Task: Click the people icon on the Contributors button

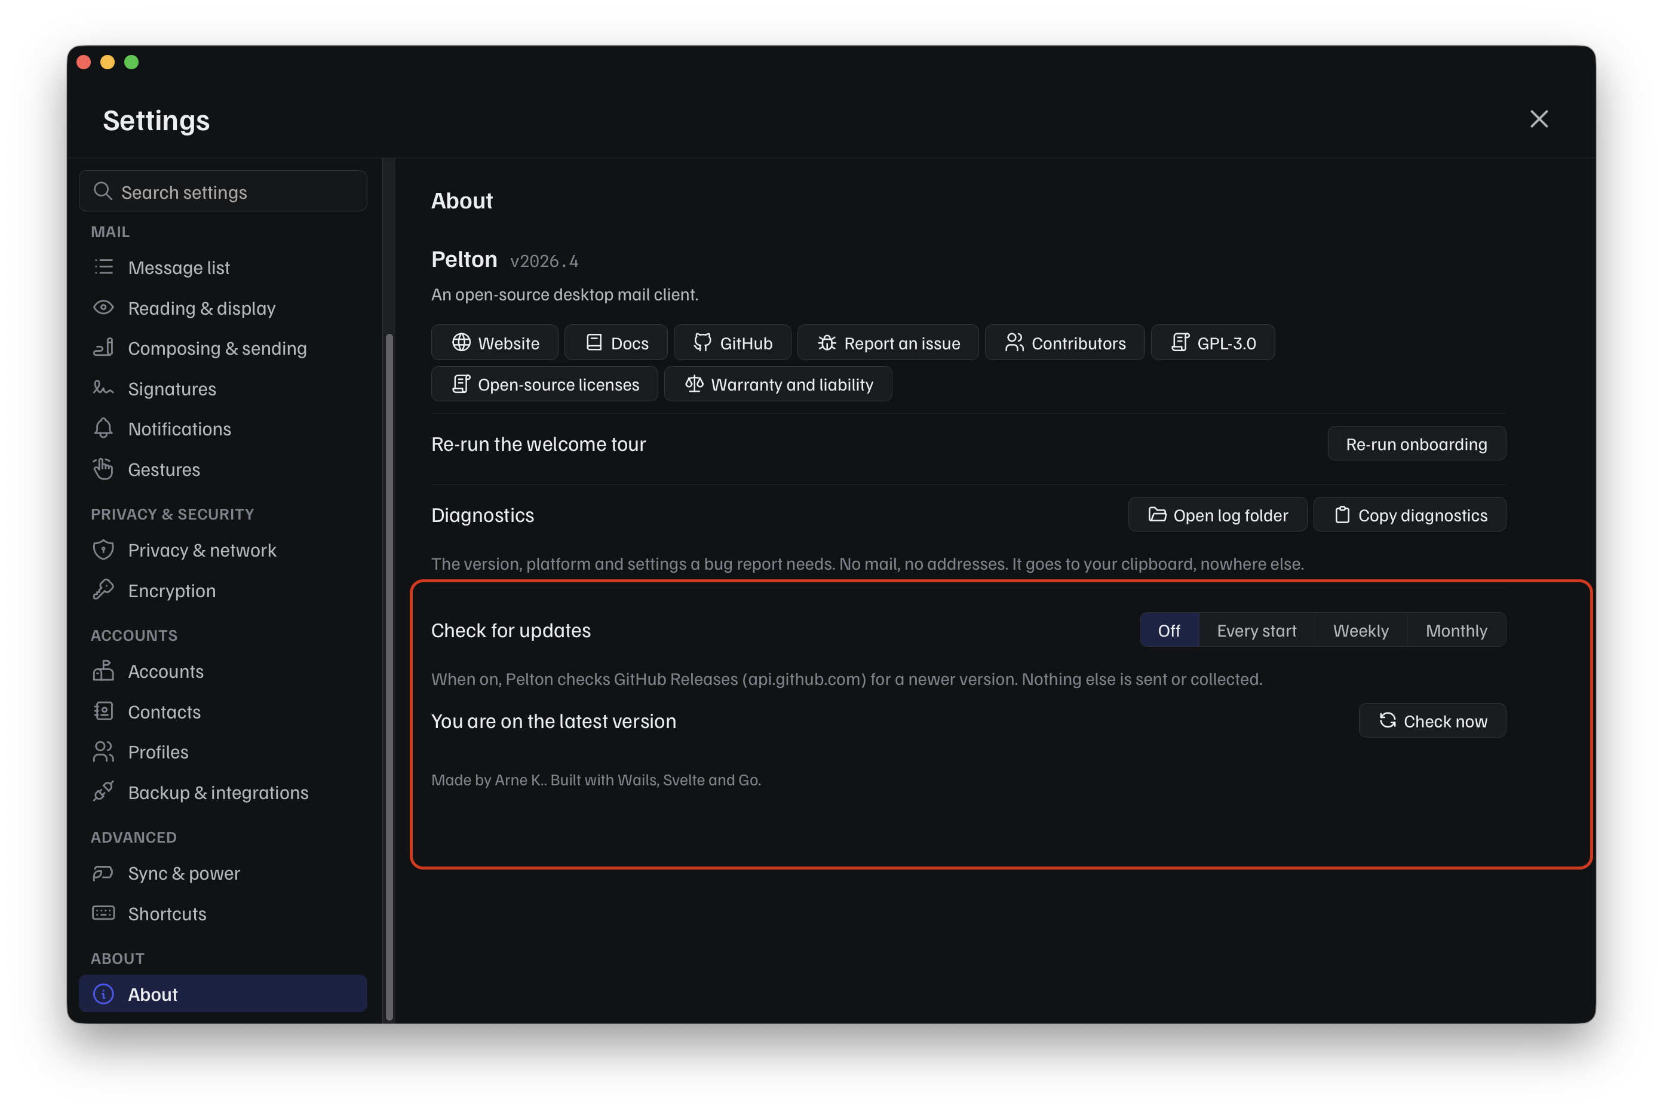Action: [x=1015, y=343]
